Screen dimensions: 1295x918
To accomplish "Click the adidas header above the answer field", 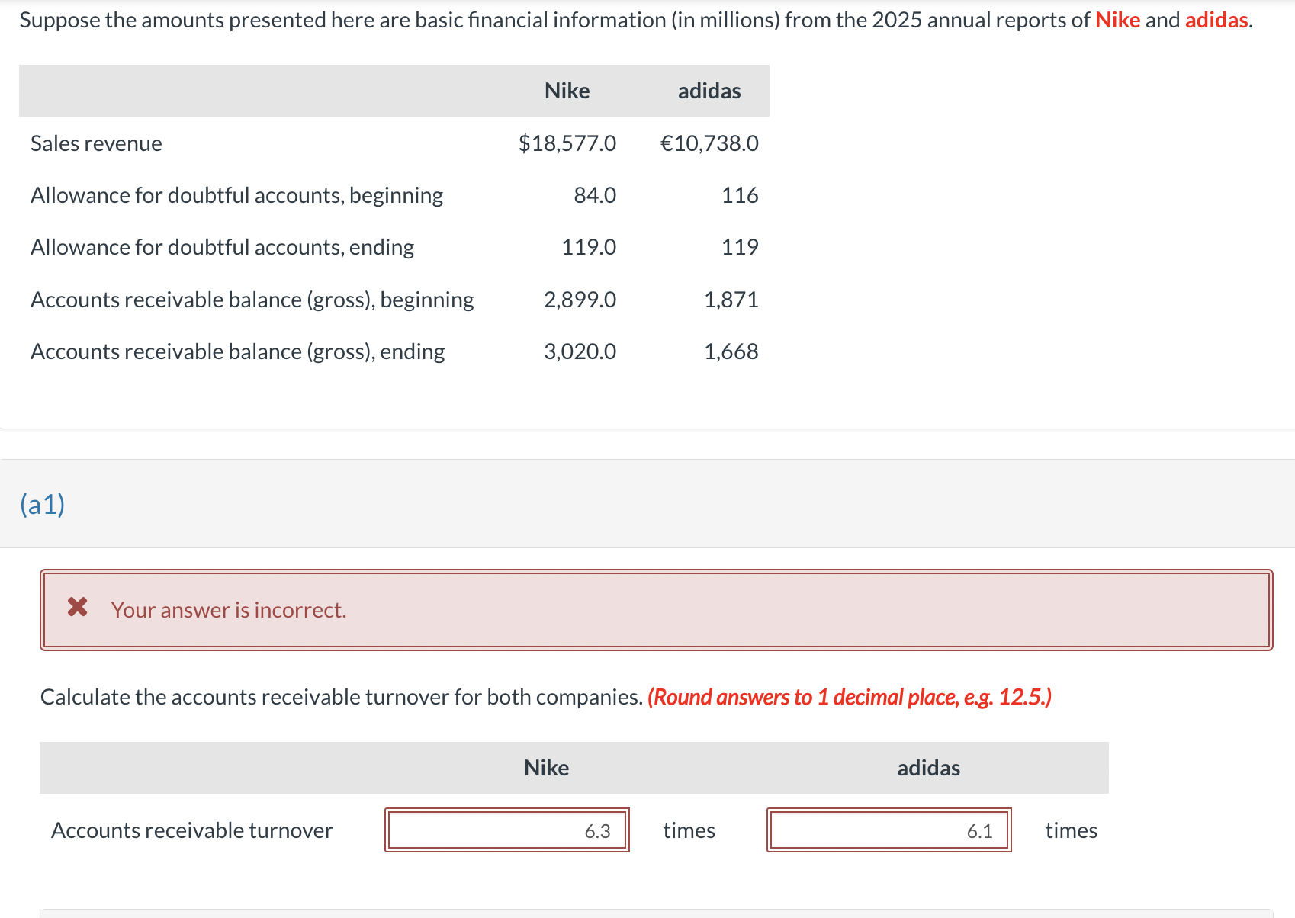I will tap(927, 767).
